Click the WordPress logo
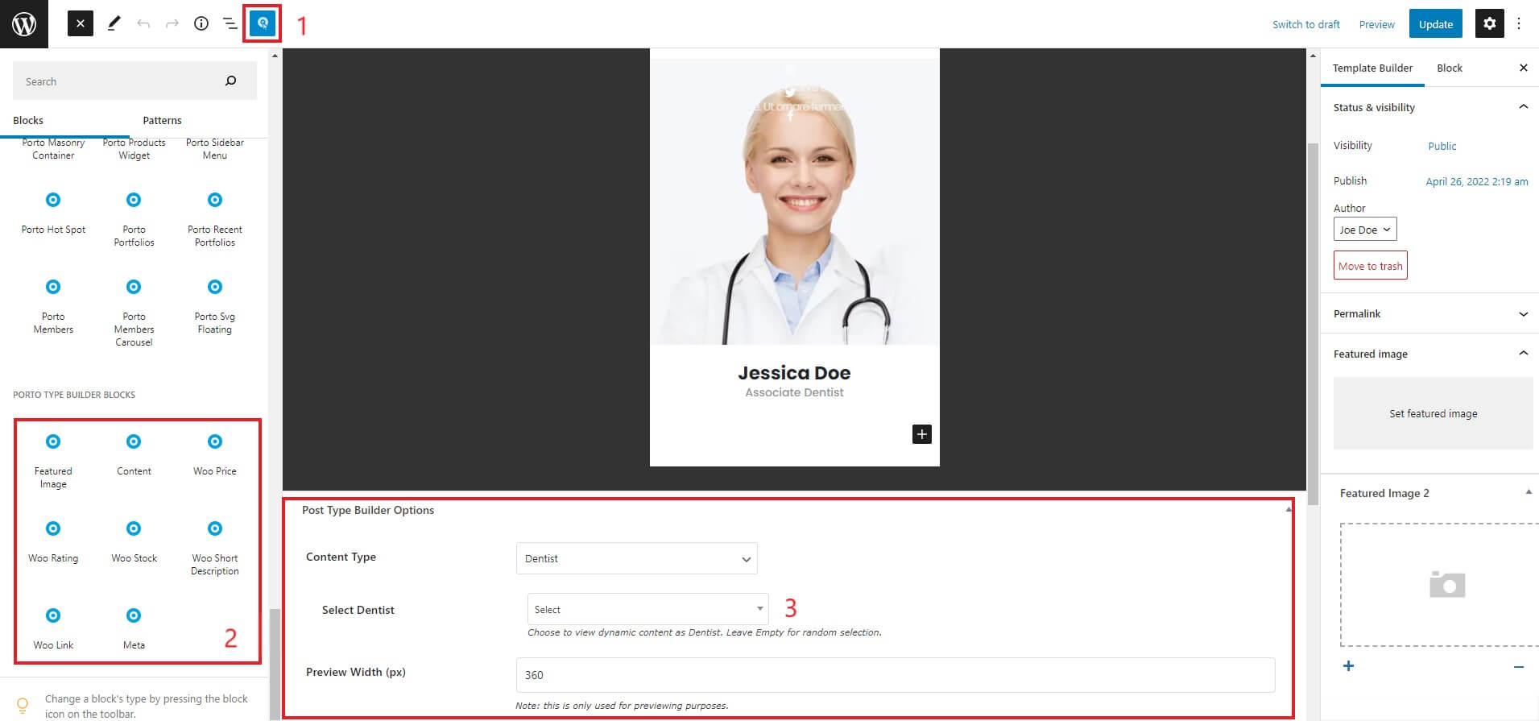The image size is (1539, 721). coord(24,24)
